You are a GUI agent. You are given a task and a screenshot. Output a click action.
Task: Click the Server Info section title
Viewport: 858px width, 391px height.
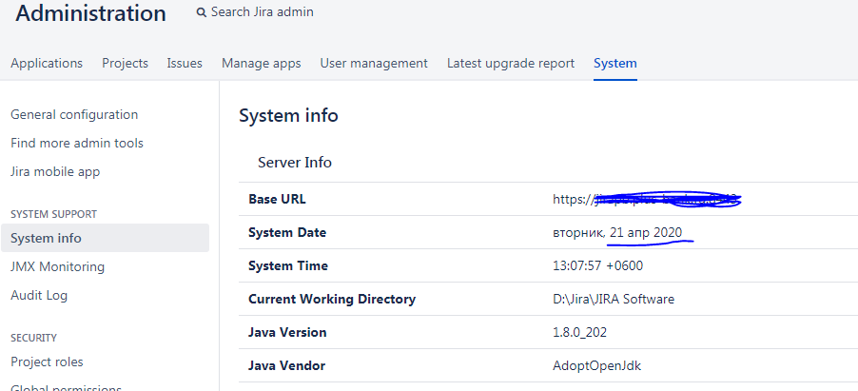[x=294, y=163]
